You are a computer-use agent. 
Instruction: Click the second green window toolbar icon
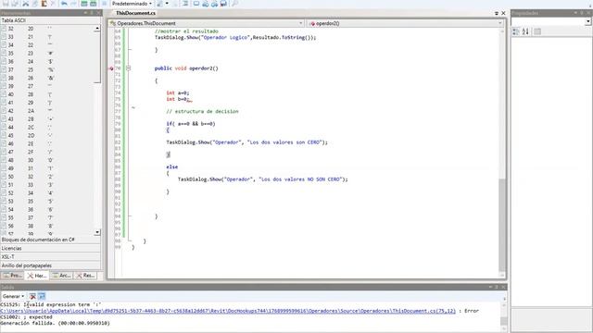coord(93,4)
